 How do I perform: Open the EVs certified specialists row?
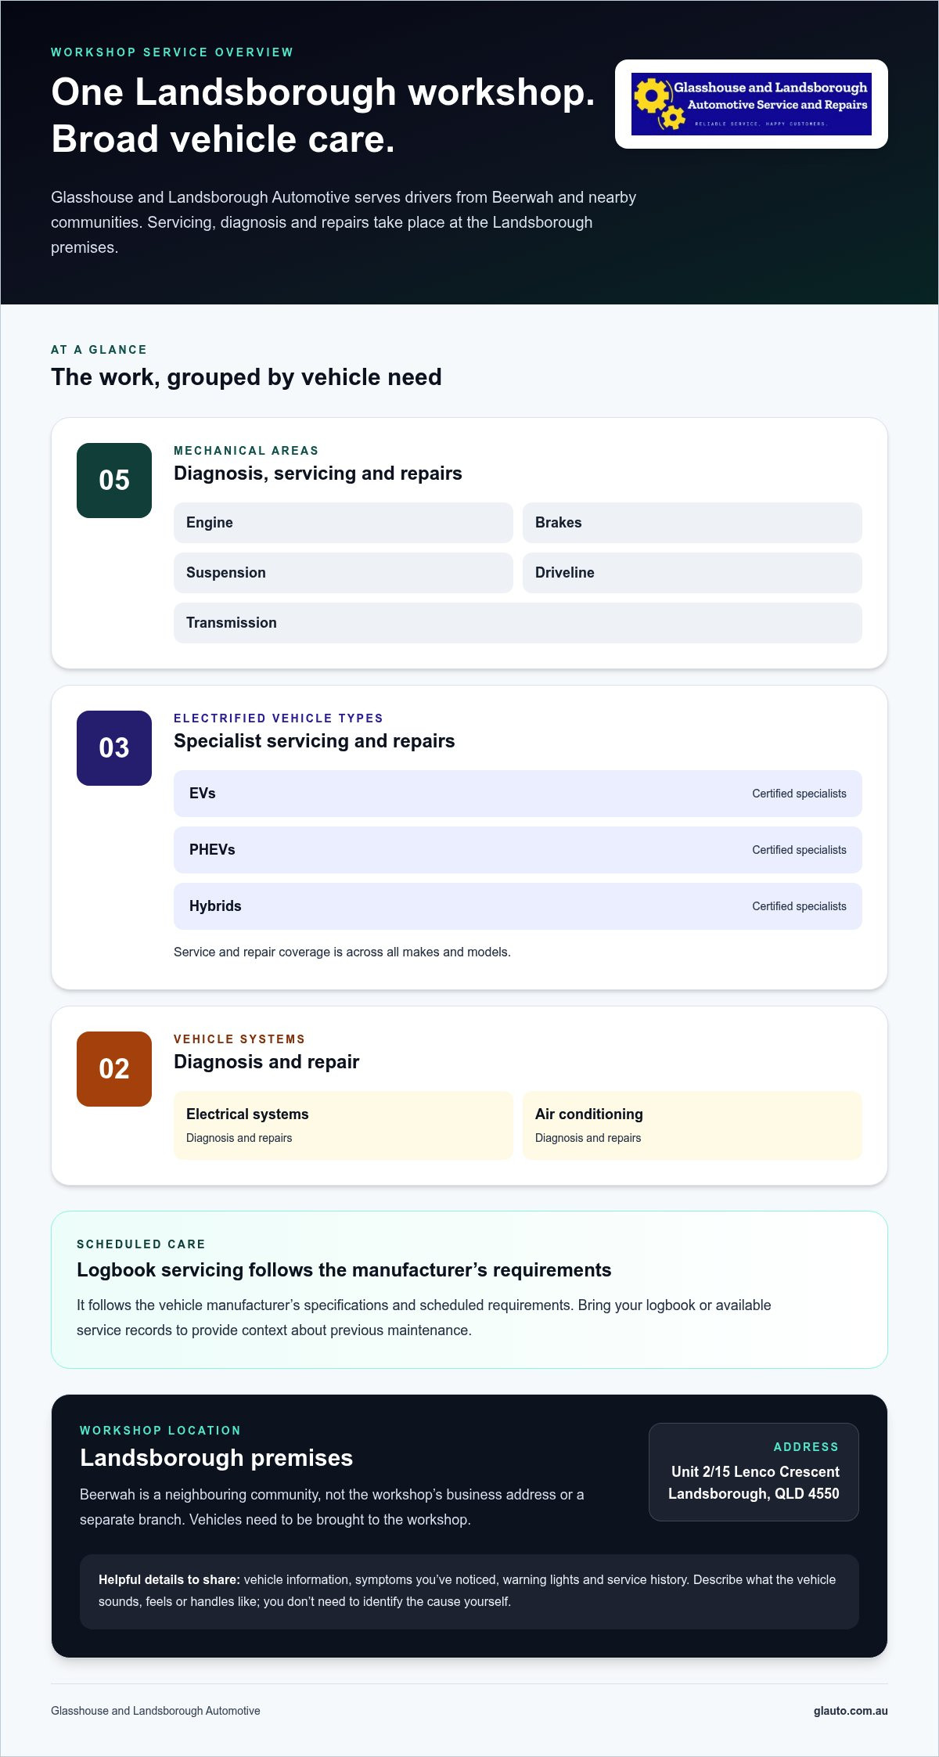point(518,794)
